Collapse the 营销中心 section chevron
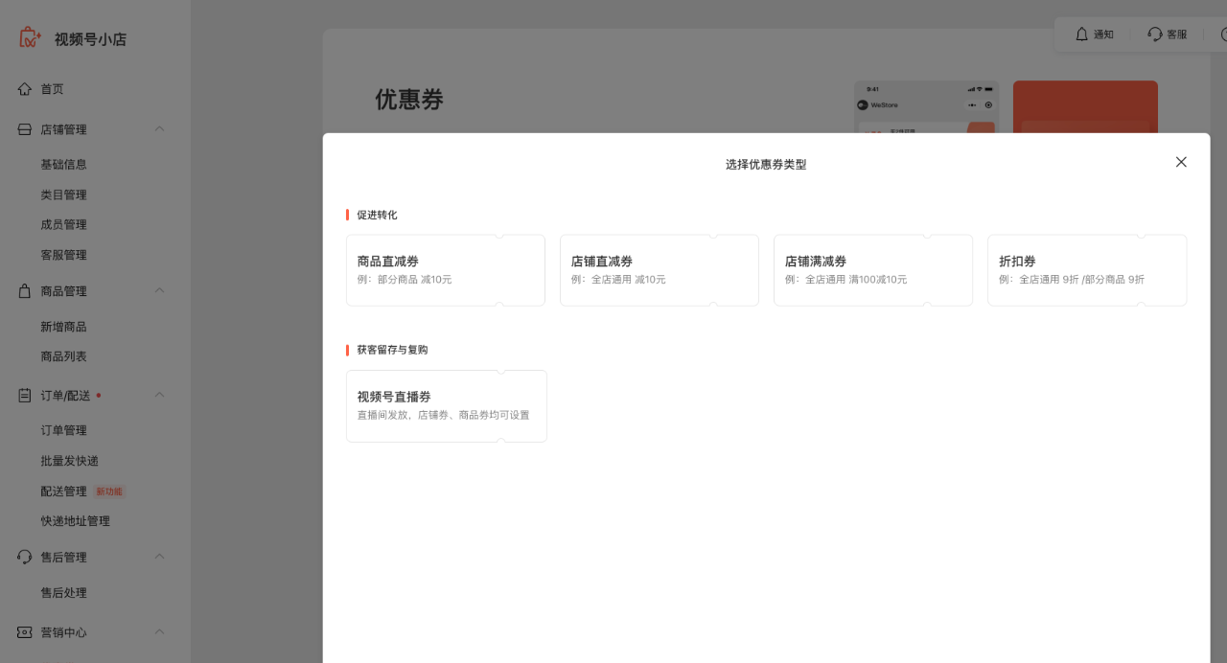This screenshot has height=663, width=1227. (160, 631)
